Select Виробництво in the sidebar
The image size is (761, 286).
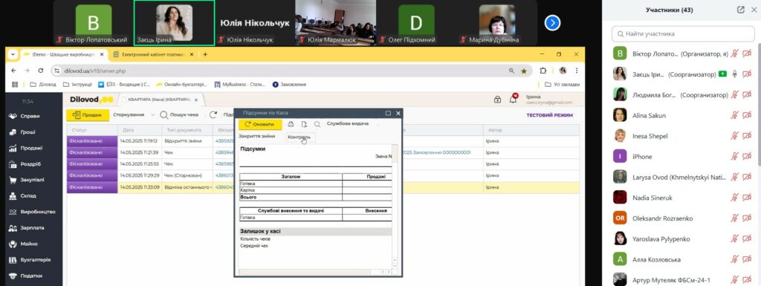pos(37,212)
